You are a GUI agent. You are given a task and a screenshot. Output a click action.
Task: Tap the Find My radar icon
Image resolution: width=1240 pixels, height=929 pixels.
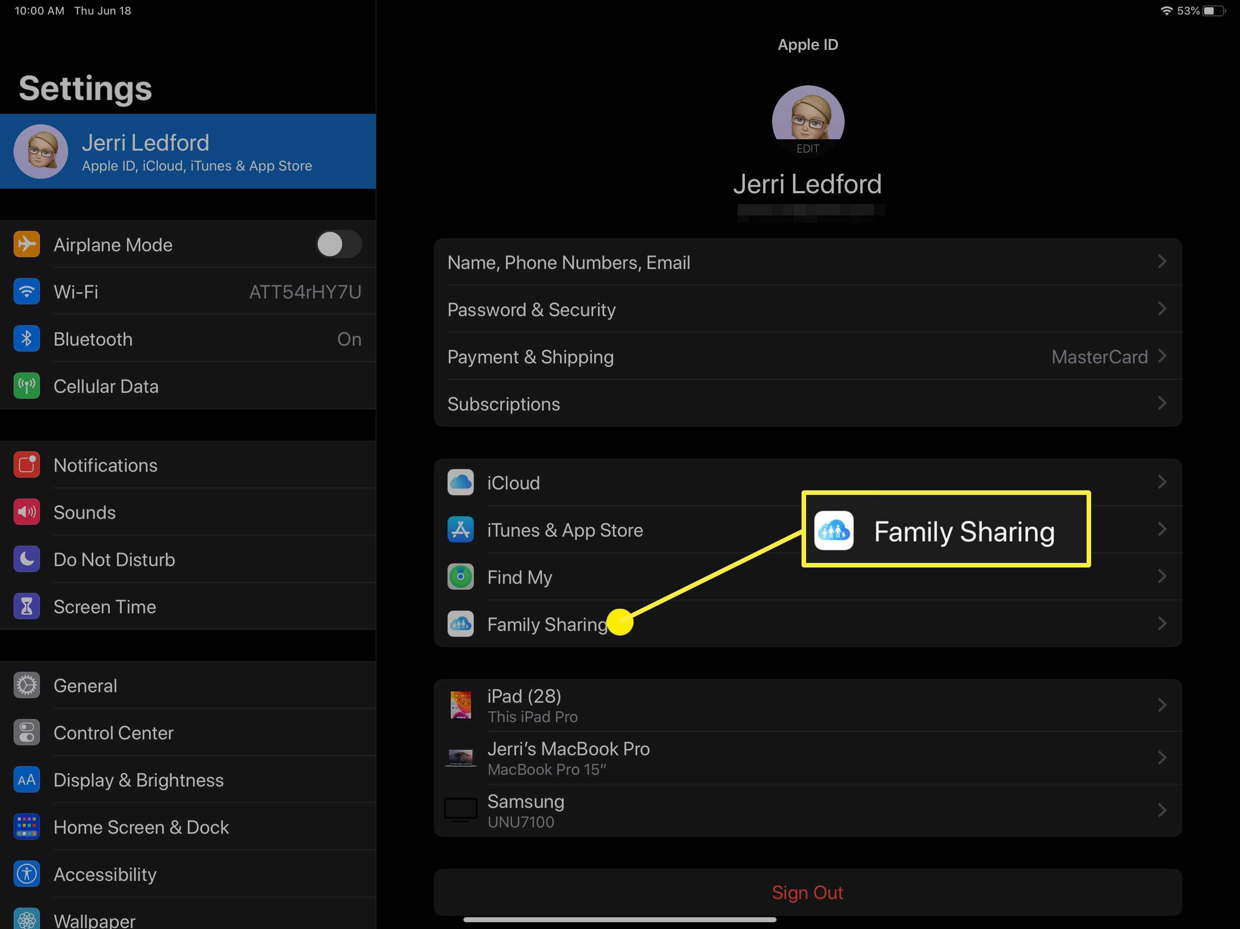pyautogui.click(x=460, y=577)
